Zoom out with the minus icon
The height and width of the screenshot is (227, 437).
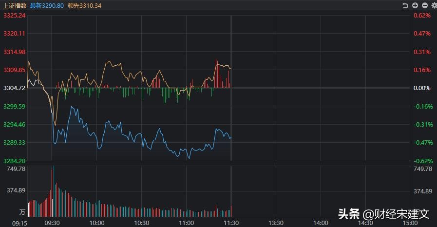424,5
